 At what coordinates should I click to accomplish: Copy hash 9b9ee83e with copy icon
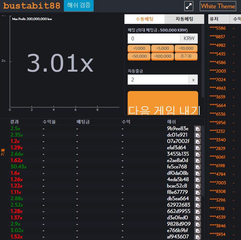(197, 129)
